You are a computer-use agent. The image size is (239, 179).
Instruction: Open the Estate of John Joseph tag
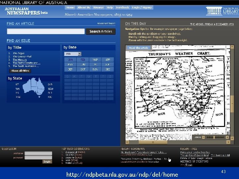196,158
